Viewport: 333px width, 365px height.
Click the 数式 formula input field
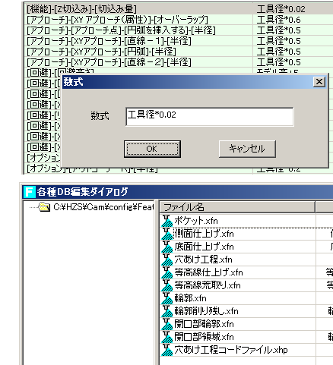click(x=210, y=117)
